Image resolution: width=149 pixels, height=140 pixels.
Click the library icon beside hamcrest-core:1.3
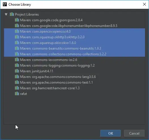[17, 88]
